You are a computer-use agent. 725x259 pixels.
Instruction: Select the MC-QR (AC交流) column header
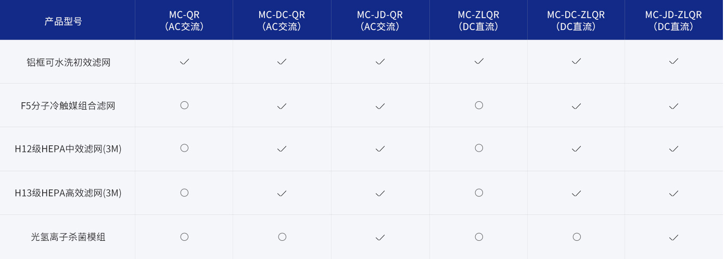coord(184,20)
